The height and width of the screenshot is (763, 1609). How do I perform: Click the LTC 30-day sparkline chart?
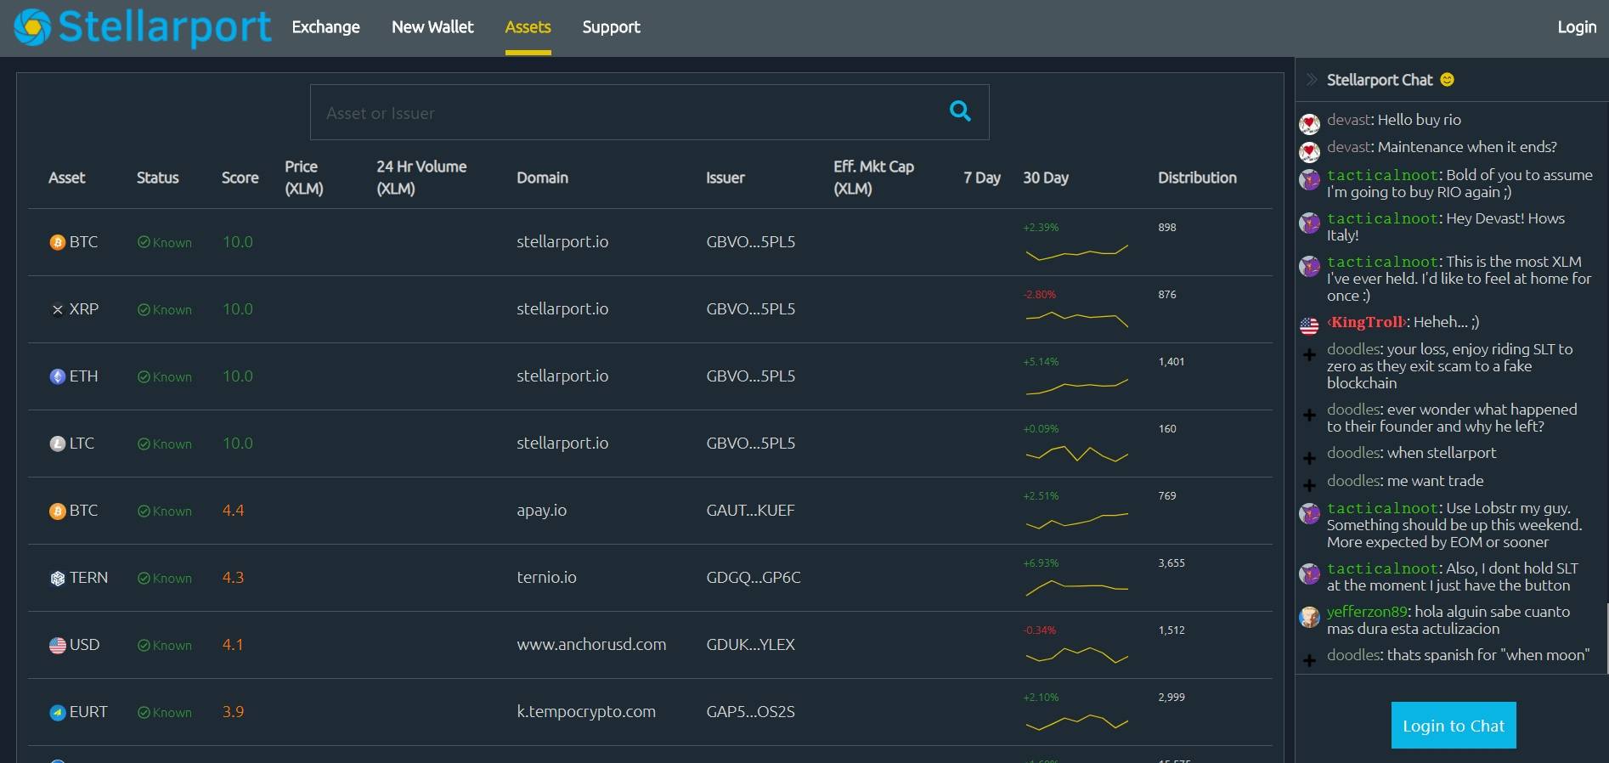1076,454
